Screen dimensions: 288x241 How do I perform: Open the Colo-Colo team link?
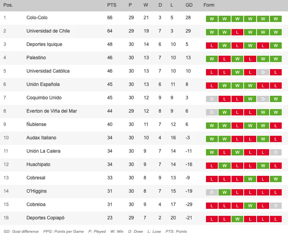(37, 18)
